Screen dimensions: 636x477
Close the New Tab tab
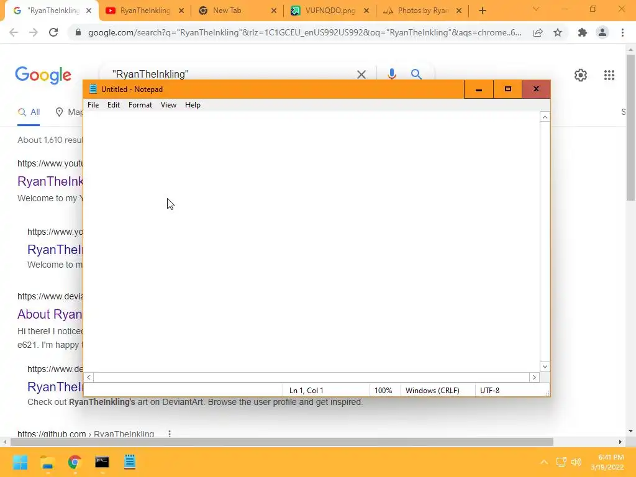coord(274,11)
